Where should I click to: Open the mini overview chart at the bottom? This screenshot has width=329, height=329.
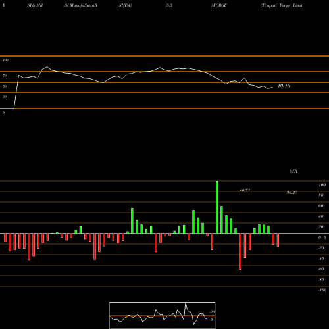(163, 315)
